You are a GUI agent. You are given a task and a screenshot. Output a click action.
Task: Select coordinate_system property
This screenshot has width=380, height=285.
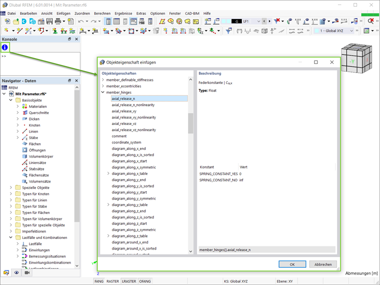coord(126,142)
